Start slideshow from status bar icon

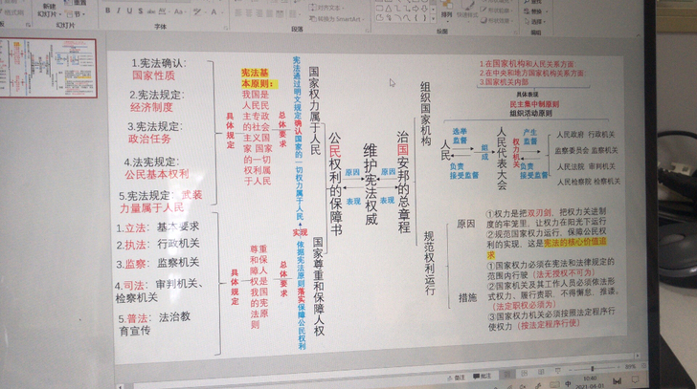click(x=558, y=371)
